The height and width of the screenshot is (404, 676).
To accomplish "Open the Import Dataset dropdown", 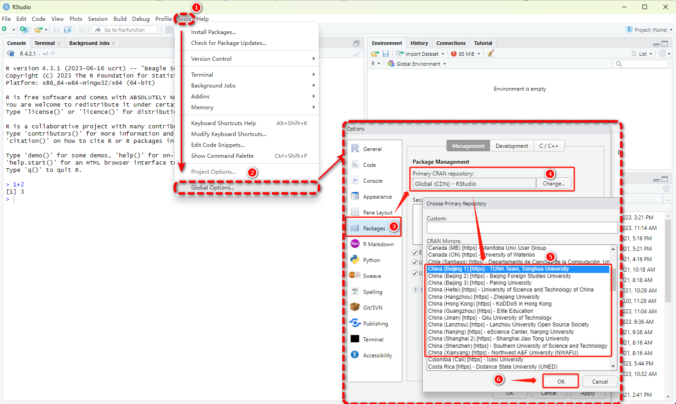I will point(420,54).
